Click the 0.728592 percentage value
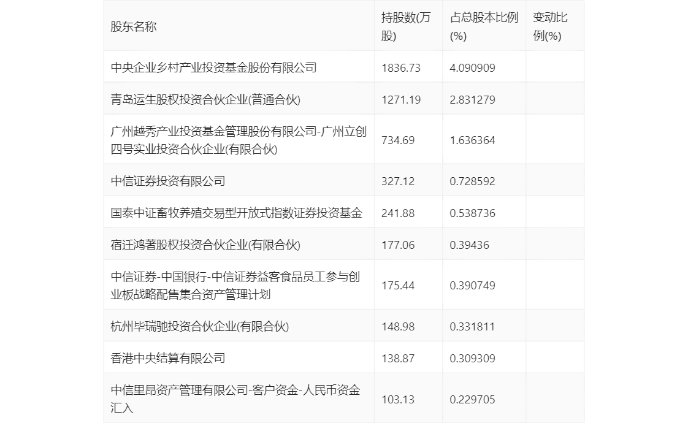 pyautogui.click(x=473, y=181)
